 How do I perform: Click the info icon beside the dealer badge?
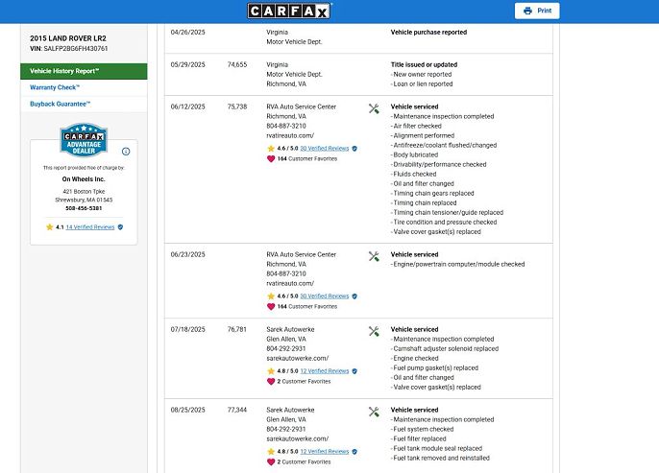pyautogui.click(x=126, y=152)
